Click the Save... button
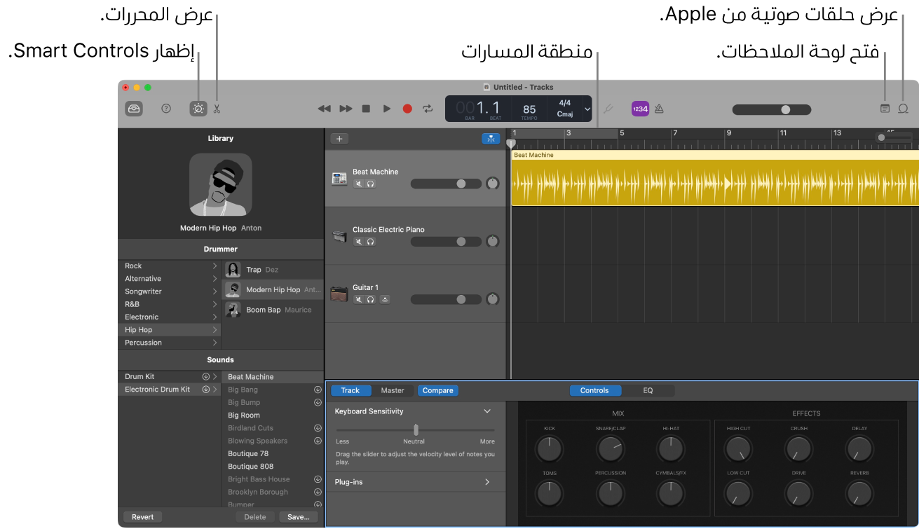The width and height of the screenshot is (919, 529). (x=298, y=516)
